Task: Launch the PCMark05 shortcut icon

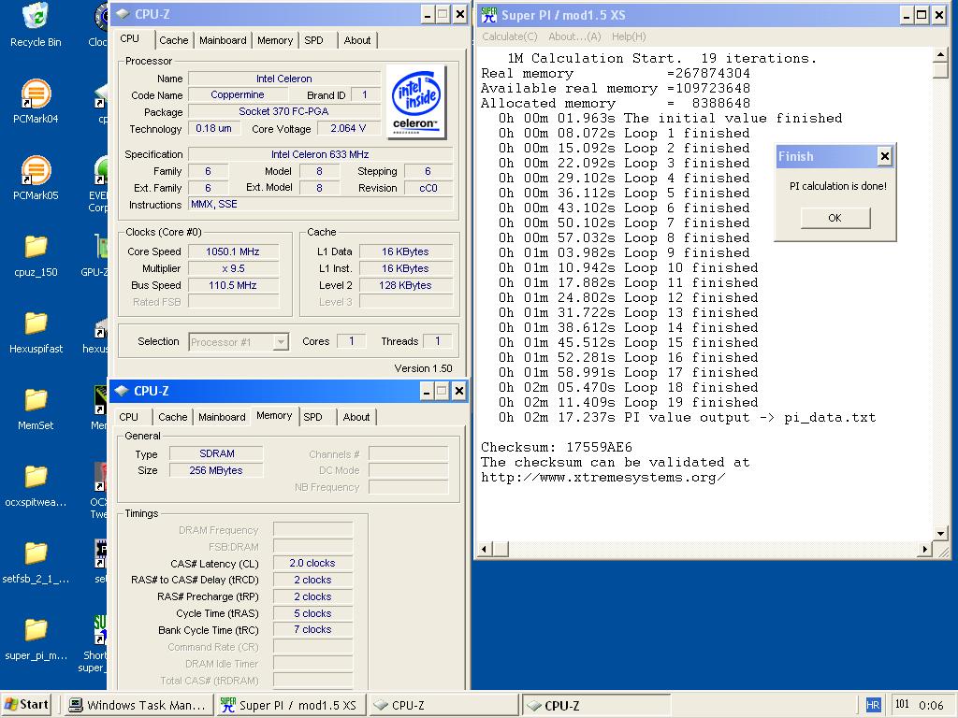Action: 36,170
